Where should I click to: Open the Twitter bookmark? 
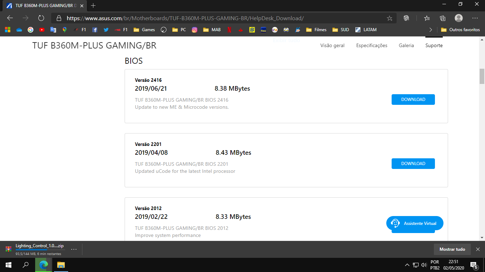106,30
